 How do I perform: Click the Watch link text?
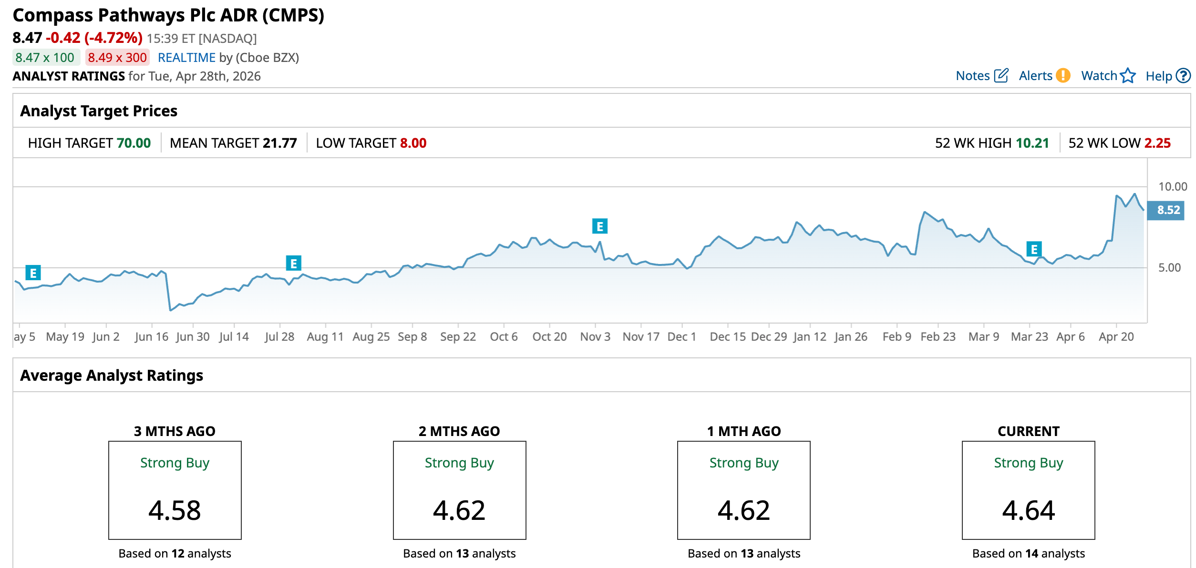click(x=1099, y=76)
